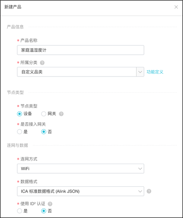The image size is (183, 218).
Task: Click the 连网与数据 section header
Action: [17, 145]
